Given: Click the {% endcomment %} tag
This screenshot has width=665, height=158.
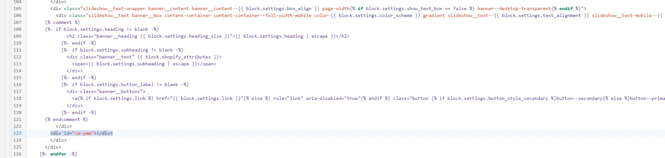Looking at the screenshot, I should (66, 119).
